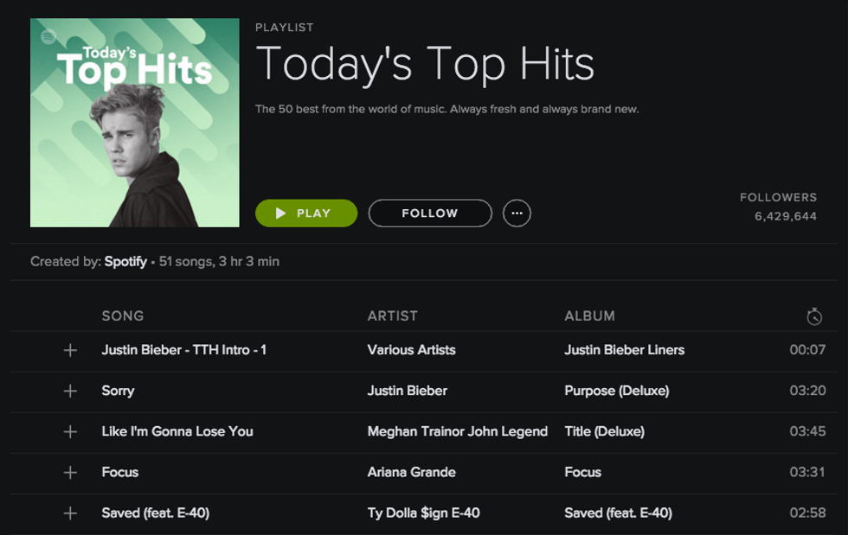Follow the Today's Top Hits playlist
848x535 pixels.
(430, 213)
